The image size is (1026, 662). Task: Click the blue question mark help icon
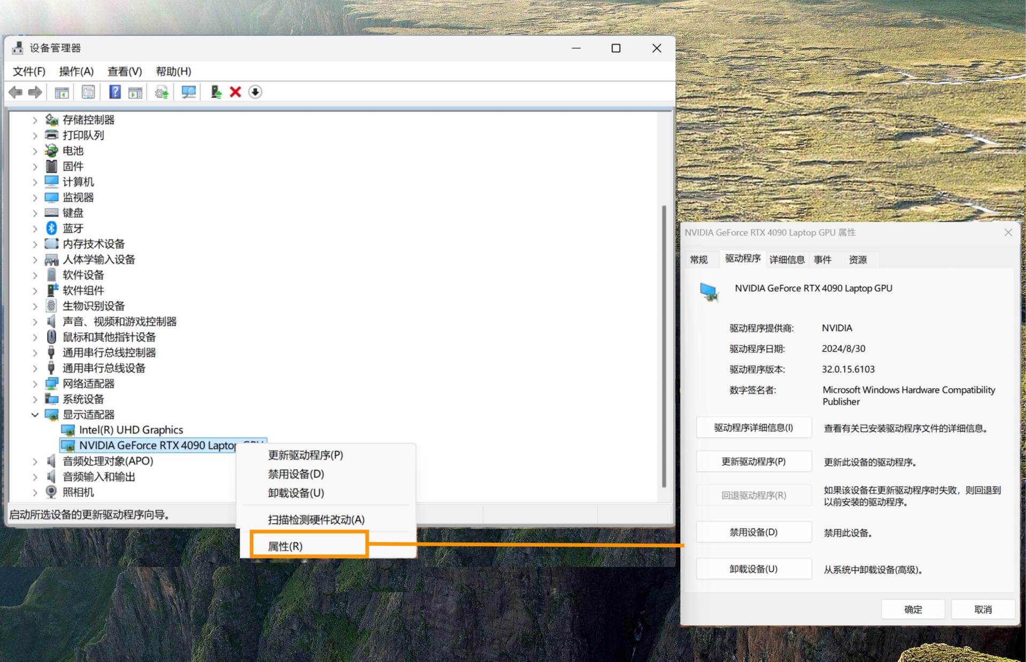point(115,92)
